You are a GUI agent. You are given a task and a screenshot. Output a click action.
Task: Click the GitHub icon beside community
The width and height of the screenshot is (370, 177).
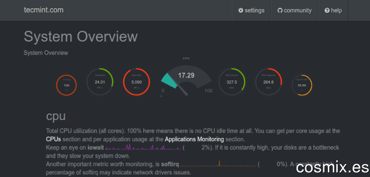(x=280, y=11)
